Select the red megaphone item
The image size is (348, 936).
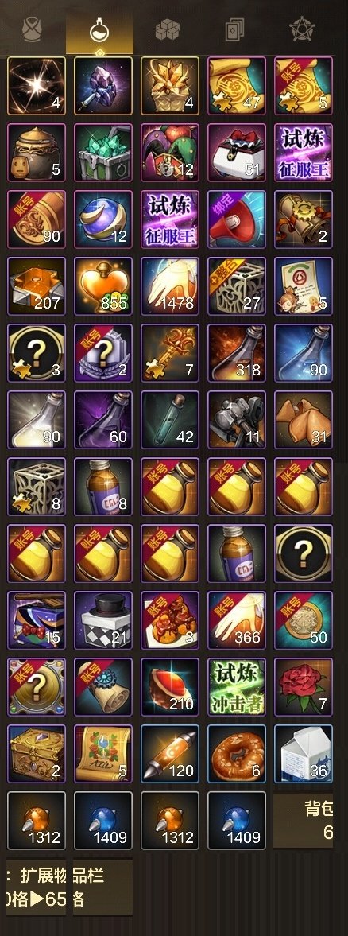point(237,219)
